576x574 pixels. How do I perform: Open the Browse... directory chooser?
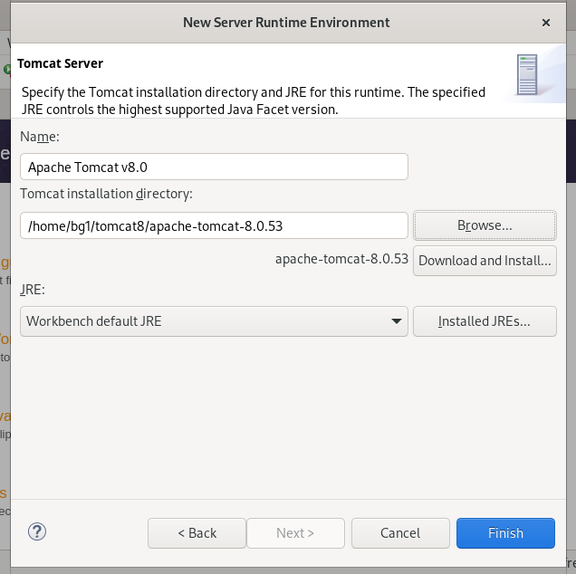coord(485,225)
